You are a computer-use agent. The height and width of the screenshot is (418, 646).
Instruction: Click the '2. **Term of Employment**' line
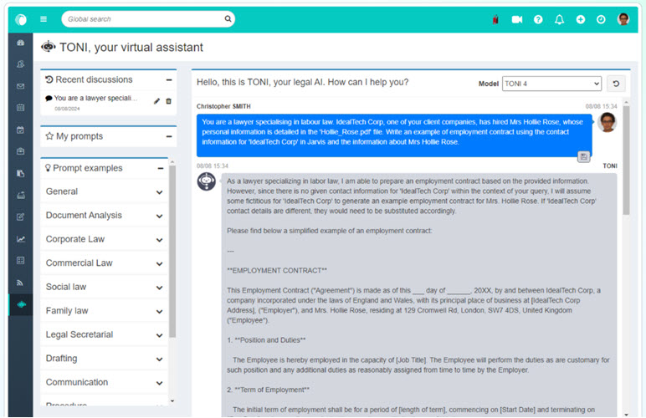268,390
